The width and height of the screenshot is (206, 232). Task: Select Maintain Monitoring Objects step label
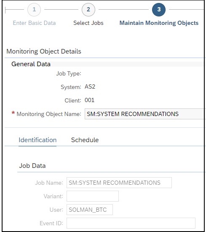point(159,23)
